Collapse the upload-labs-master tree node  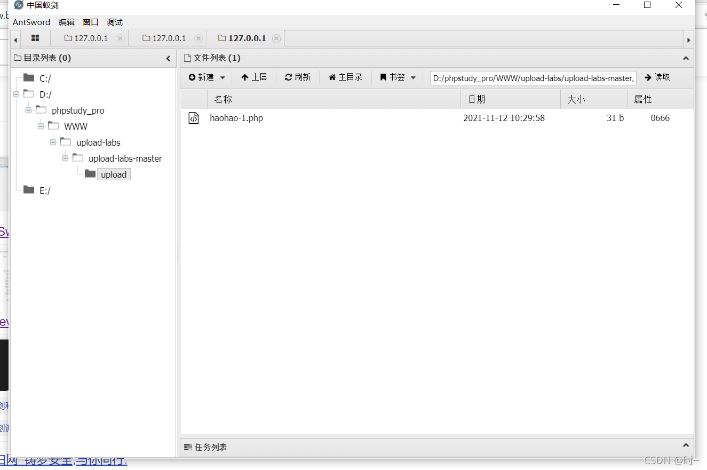pyautogui.click(x=65, y=158)
